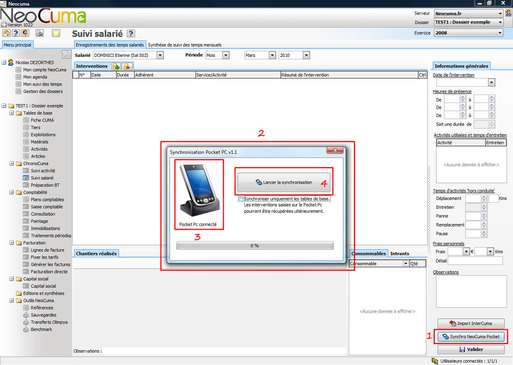Collapse the Tables de base folder

coord(11,113)
